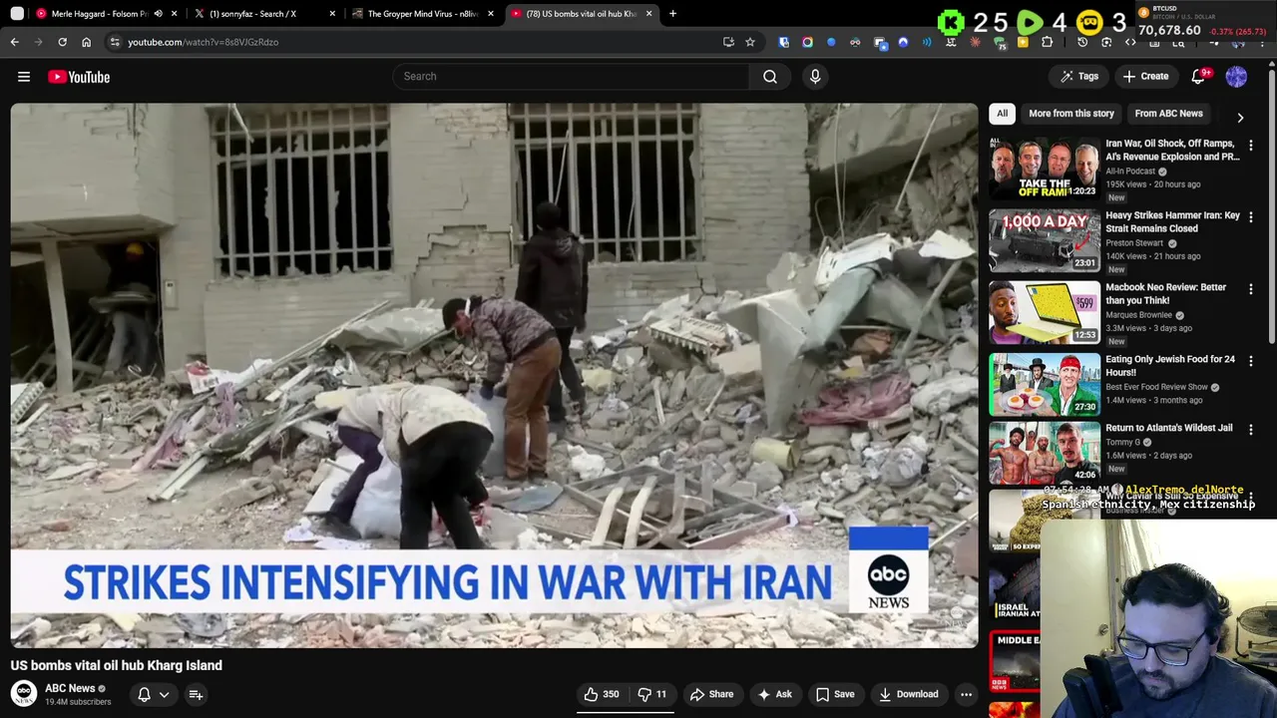The image size is (1277, 718).
Task: Open options for Eating Only Jewish Food video
Action: pos(1251,361)
